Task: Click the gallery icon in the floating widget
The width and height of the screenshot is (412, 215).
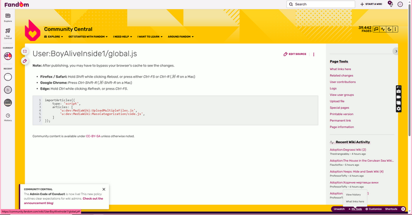Action: click(x=398, y=103)
